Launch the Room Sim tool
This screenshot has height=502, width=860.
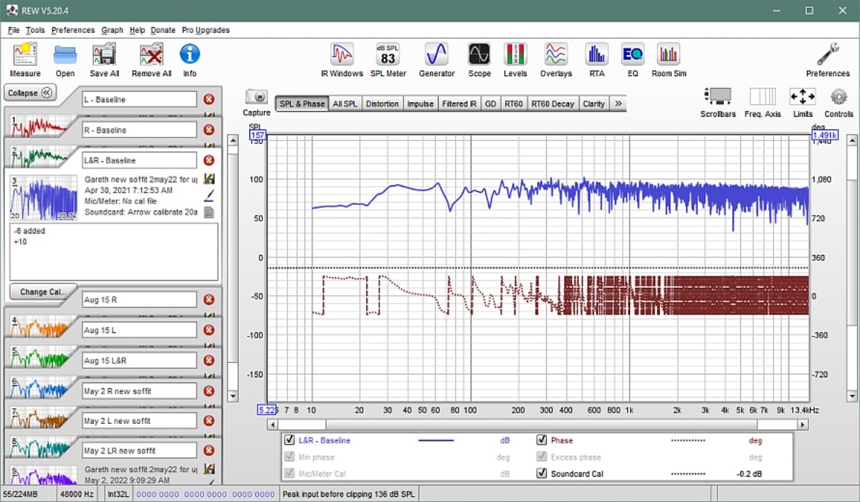[669, 55]
